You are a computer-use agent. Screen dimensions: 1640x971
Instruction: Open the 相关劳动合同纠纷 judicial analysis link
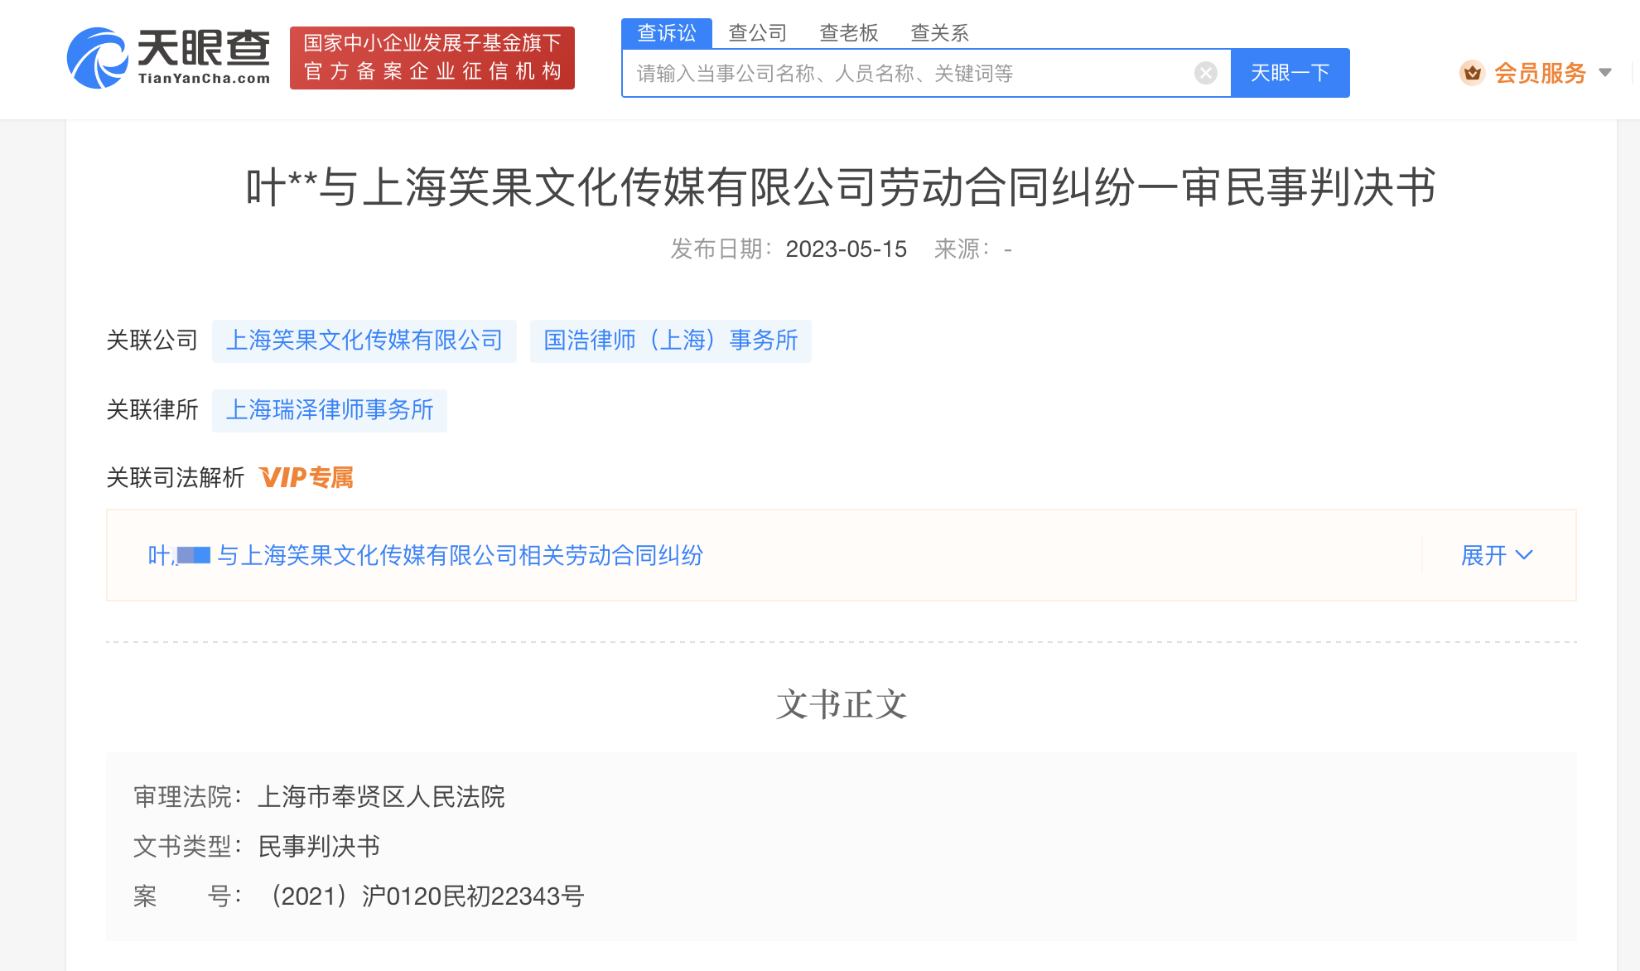(425, 555)
